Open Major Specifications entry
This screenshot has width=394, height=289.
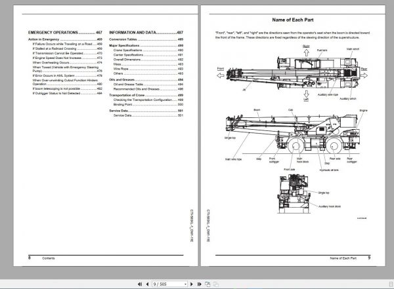(x=146, y=45)
